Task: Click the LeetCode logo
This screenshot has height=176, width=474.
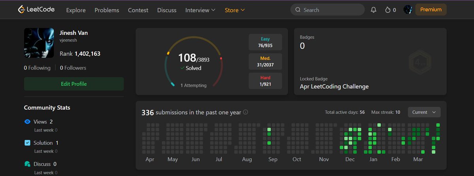Action: click(x=36, y=9)
